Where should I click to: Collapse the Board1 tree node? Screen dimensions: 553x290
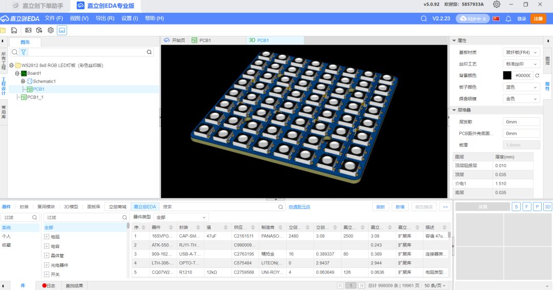point(17,73)
